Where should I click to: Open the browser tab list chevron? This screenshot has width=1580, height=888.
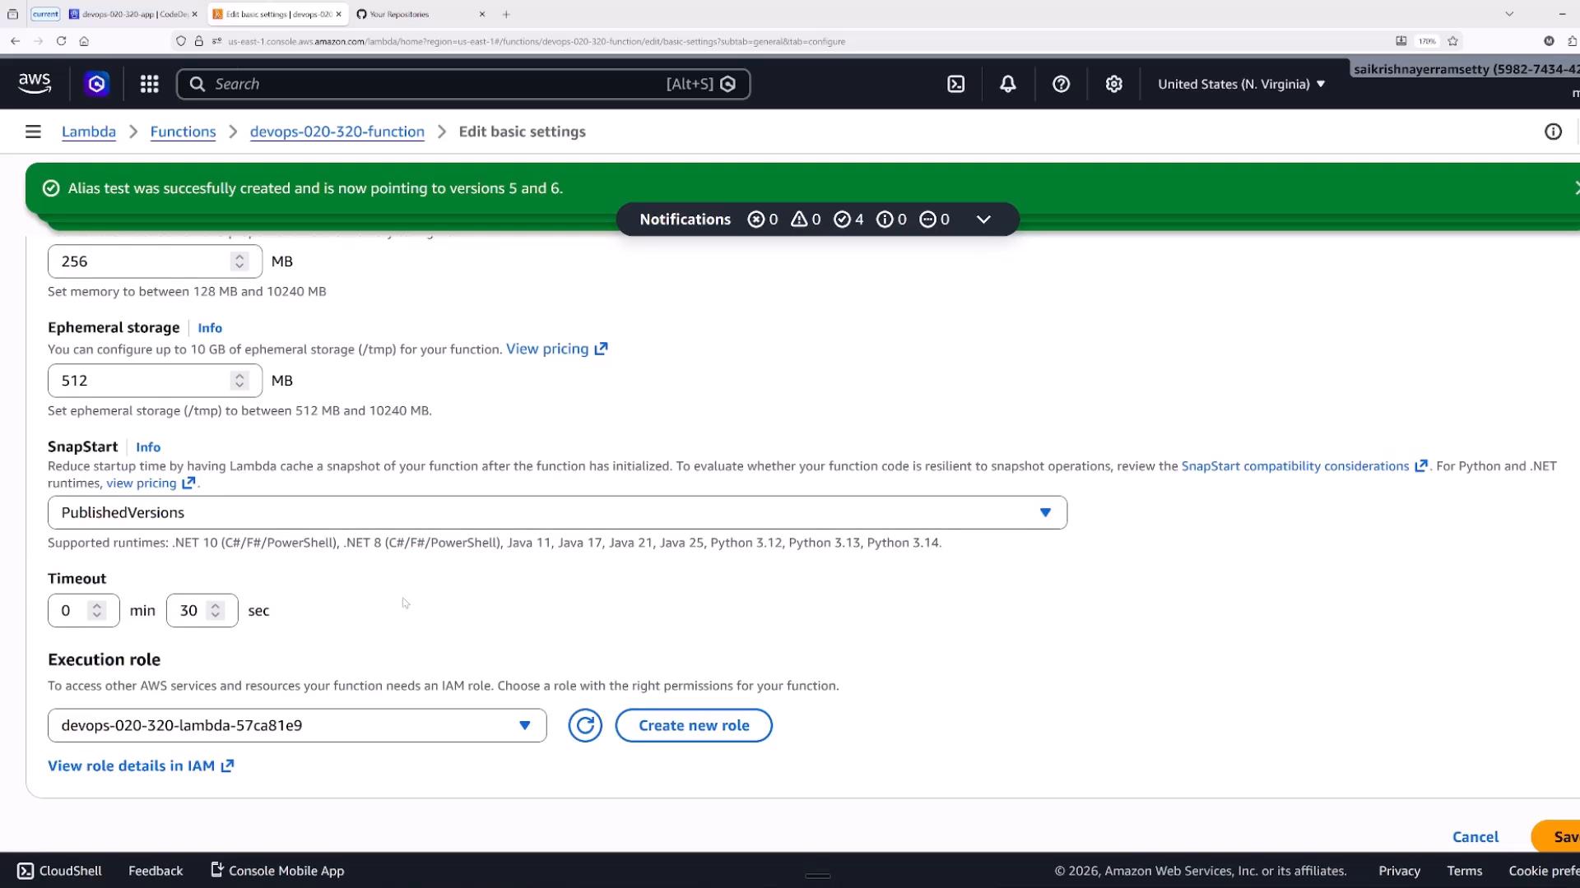tap(1509, 14)
